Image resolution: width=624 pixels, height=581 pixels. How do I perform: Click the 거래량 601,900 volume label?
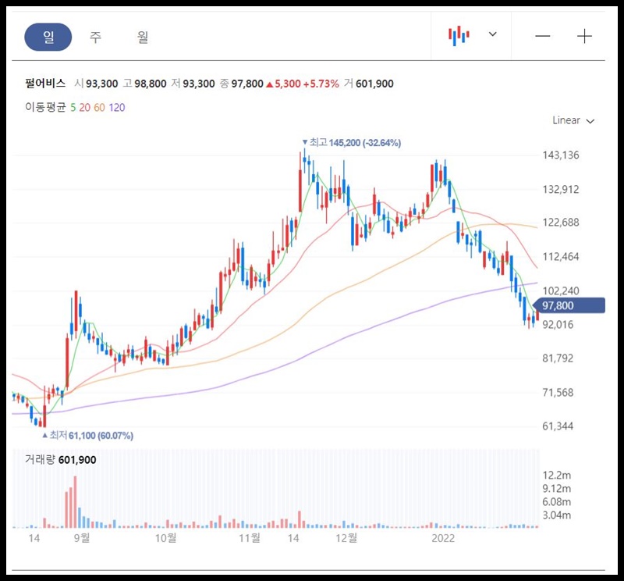[61, 459]
